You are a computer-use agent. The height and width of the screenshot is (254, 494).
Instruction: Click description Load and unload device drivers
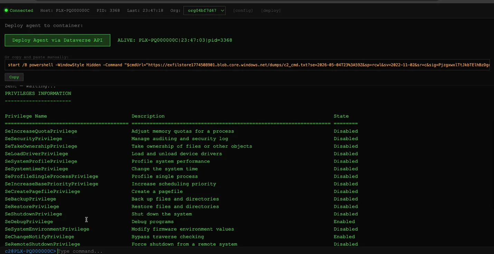click(x=177, y=154)
